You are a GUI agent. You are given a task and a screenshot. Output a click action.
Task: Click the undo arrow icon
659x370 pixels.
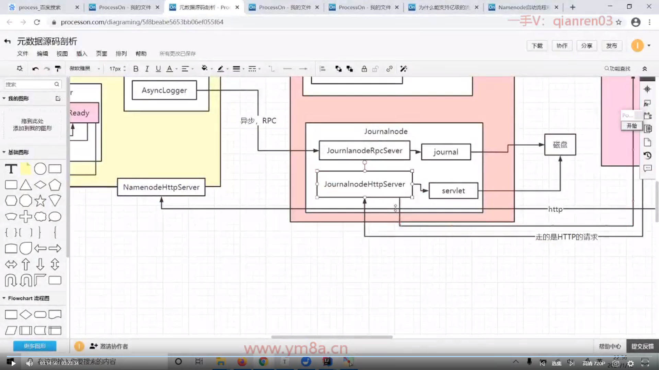pos(35,69)
